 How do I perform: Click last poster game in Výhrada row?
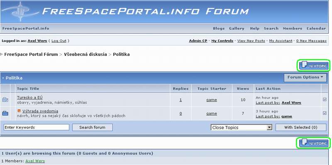coord(287,117)
